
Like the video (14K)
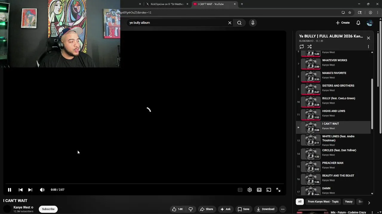178,209
